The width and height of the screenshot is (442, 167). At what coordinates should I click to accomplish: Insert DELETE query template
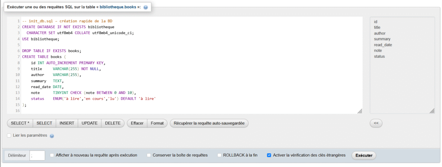point(113,123)
